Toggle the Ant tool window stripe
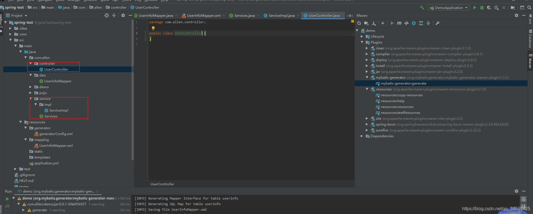Viewport: 533px width, 214px height. [x=530, y=19]
